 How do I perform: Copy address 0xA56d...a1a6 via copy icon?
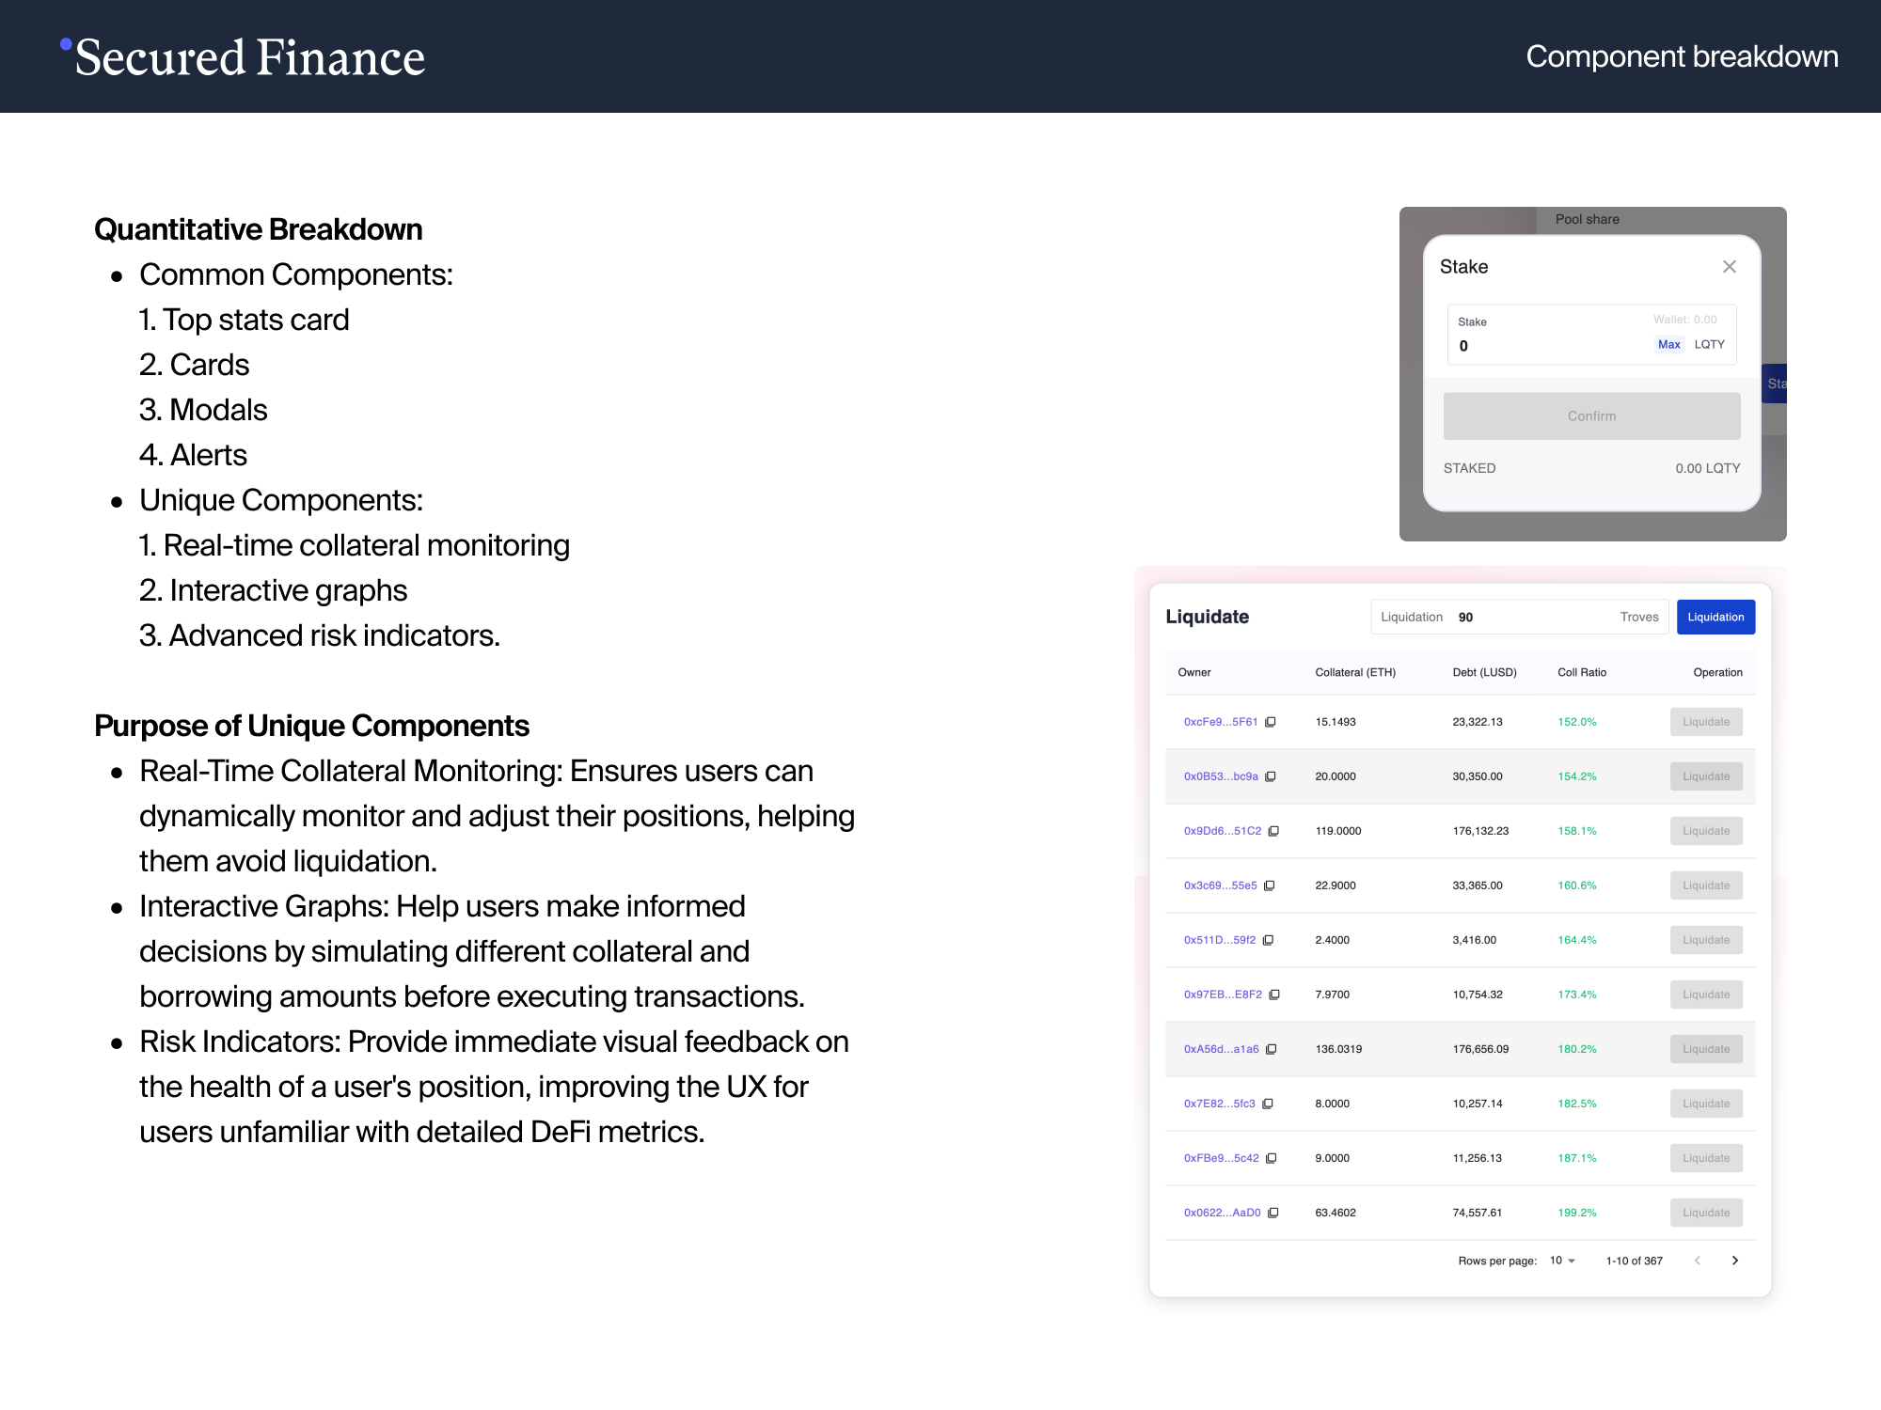[1271, 1049]
